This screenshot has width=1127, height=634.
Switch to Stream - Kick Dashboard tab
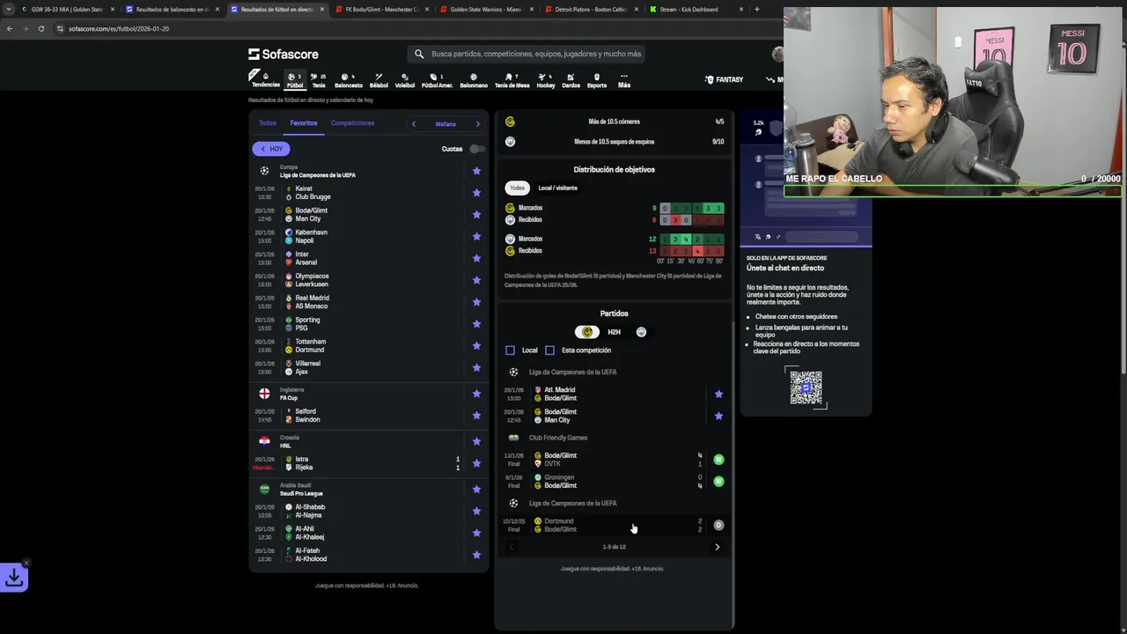pyautogui.click(x=690, y=9)
